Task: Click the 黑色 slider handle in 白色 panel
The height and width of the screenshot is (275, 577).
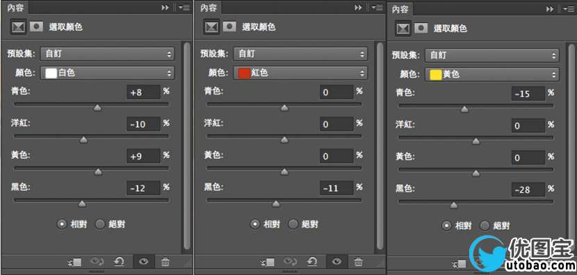Action: pyautogui.click(x=82, y=203)
